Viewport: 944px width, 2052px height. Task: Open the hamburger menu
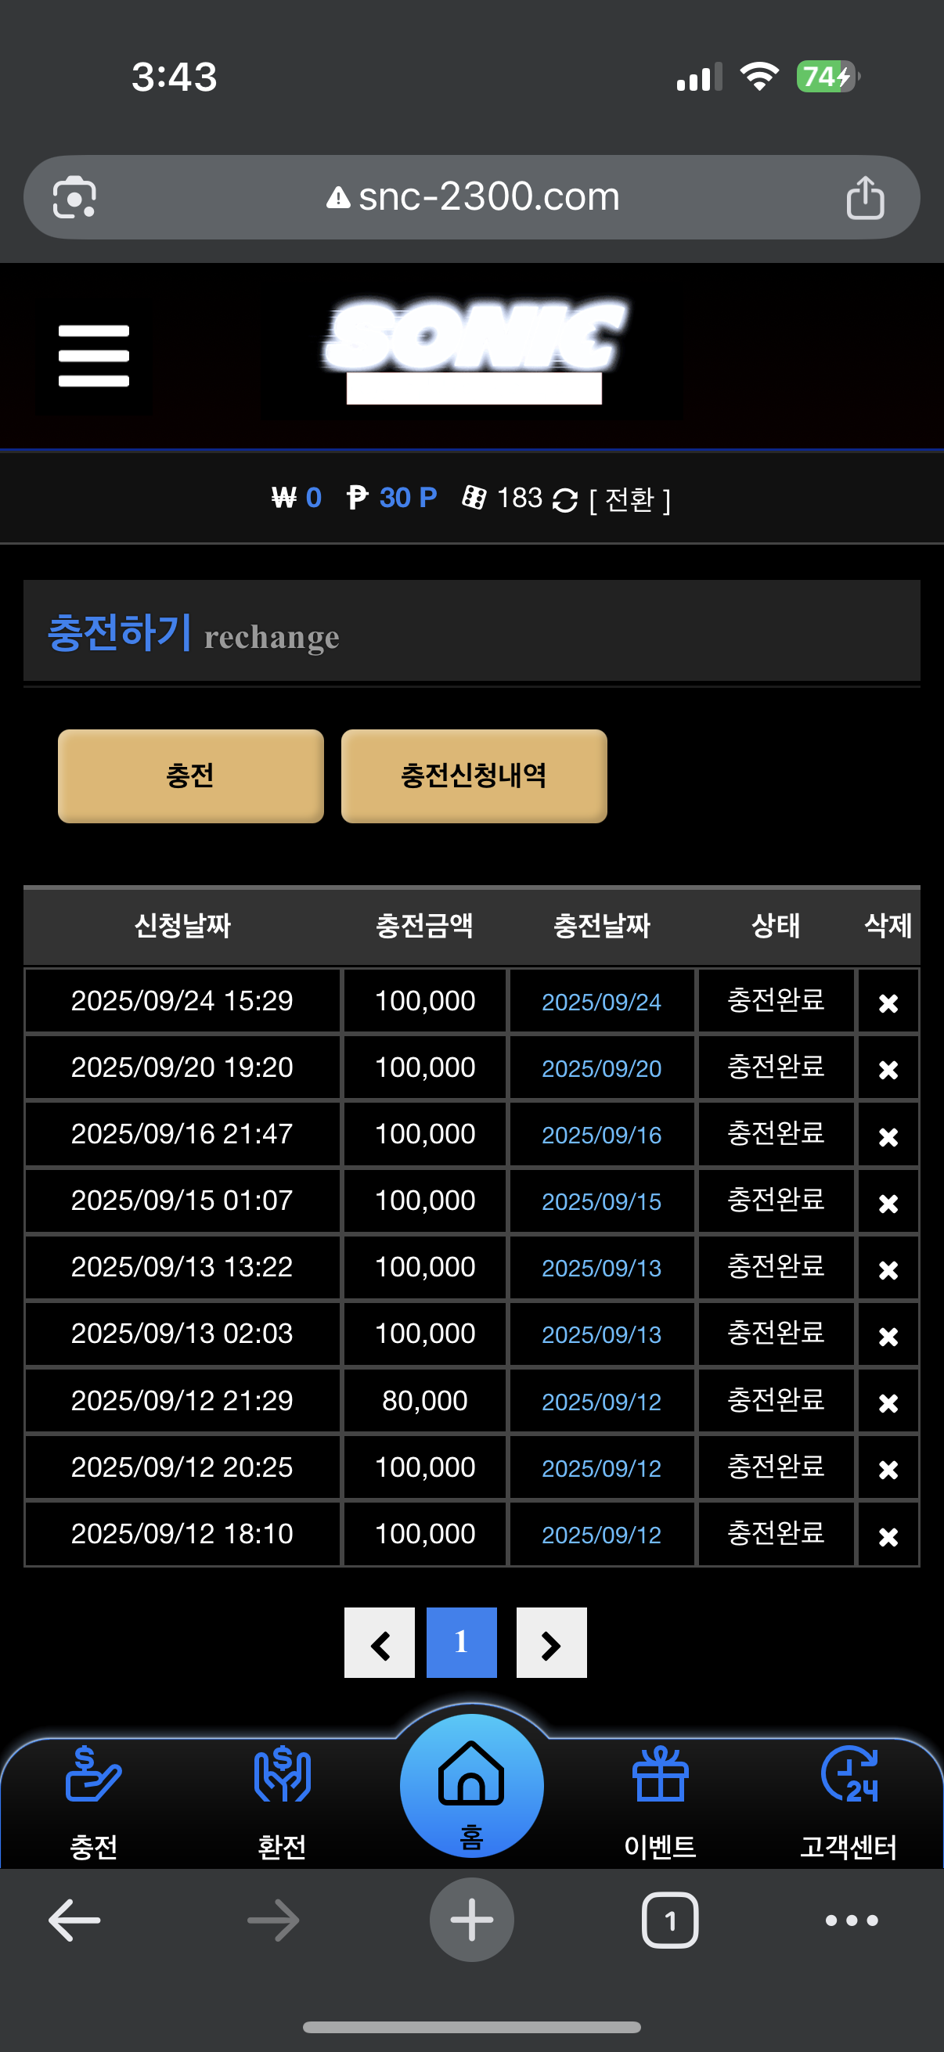pos(93,355)
